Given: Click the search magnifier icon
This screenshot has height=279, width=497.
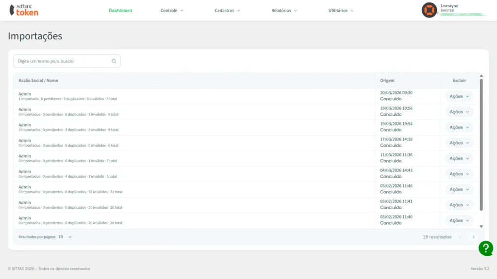Looking at the screenshot, I should (114, 61).
